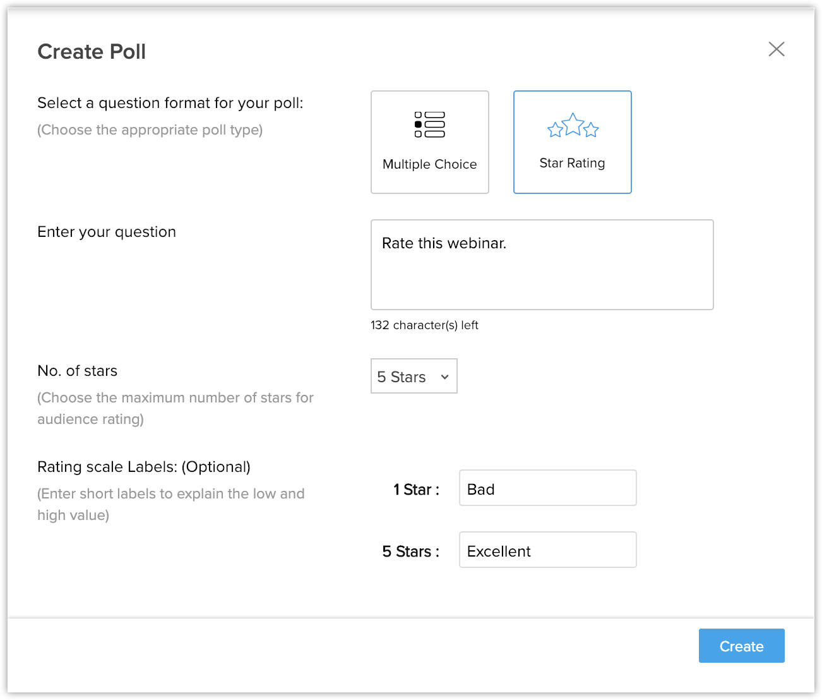Image resolution: width=822 pixels, height=700 pixels.
Task: Select the Multiple Choice text label
Action: (x=429, y=164)
